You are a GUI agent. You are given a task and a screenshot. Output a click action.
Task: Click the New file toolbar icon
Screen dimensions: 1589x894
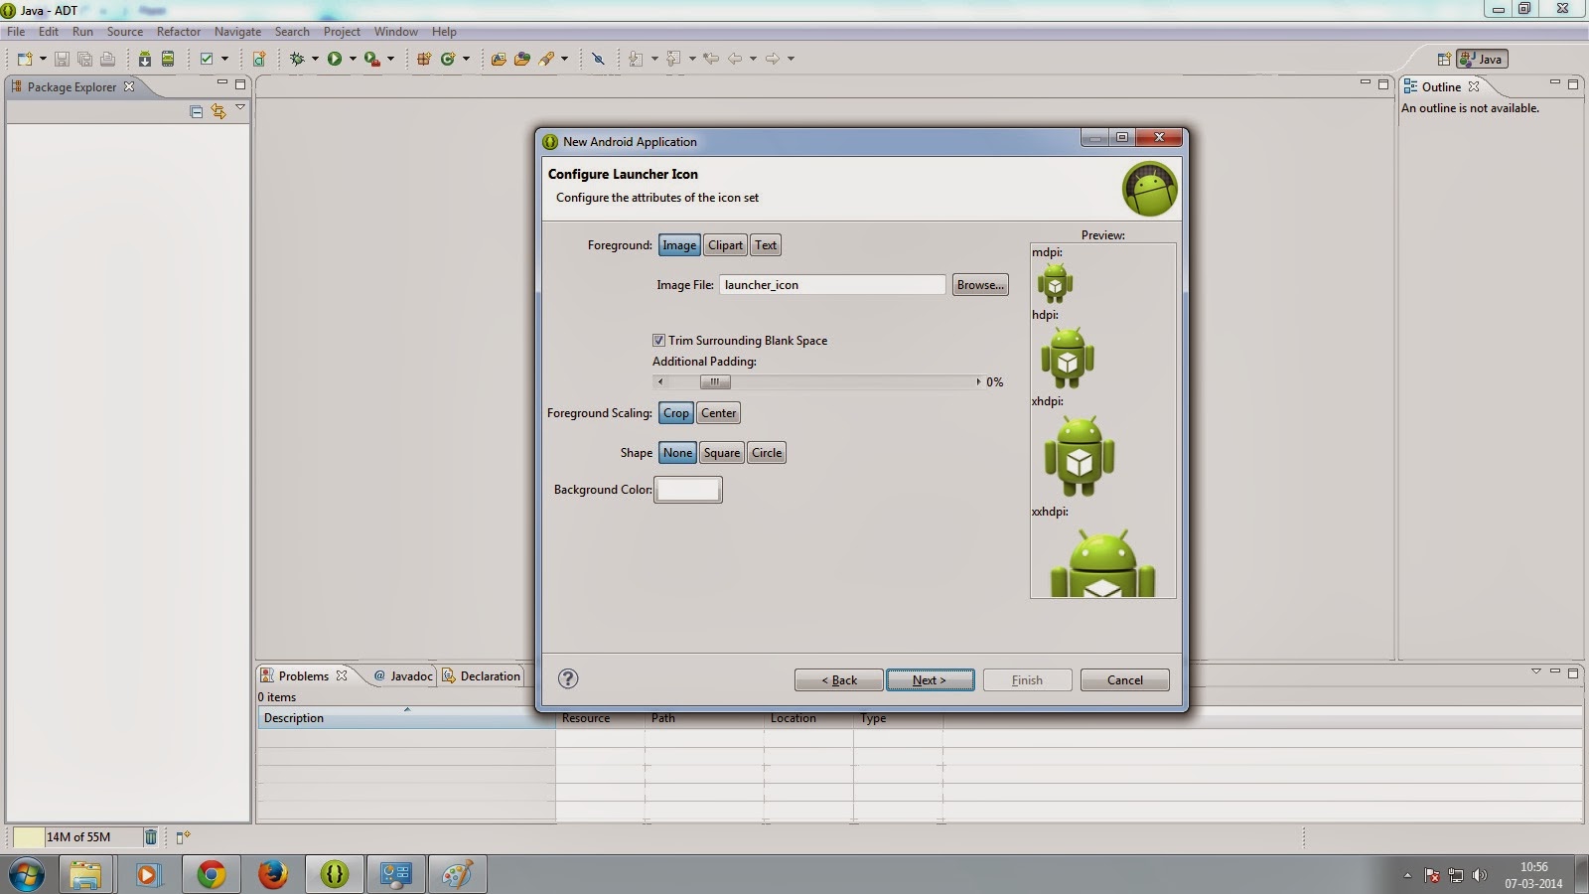(25, 59)
